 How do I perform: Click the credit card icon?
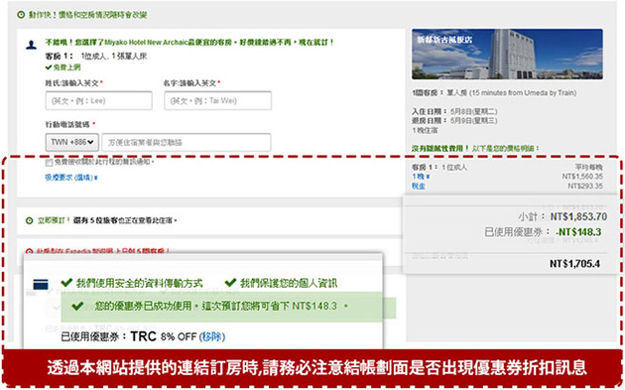click(x=41, y=285)
